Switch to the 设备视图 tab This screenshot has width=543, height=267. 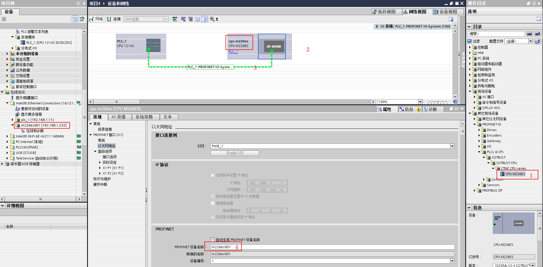coord(448,12)
